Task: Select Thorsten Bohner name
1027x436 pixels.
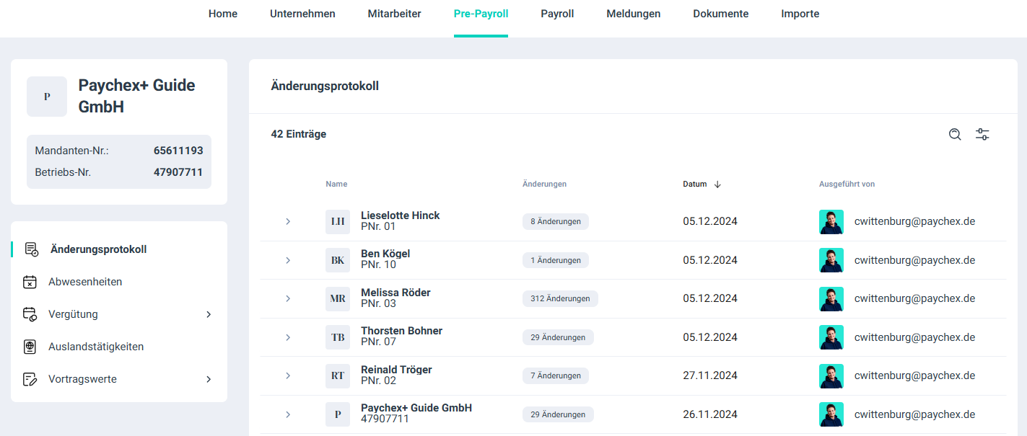Action: (x=401, y=331)
